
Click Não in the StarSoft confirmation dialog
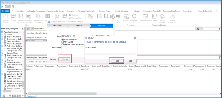tap(130, 61)
